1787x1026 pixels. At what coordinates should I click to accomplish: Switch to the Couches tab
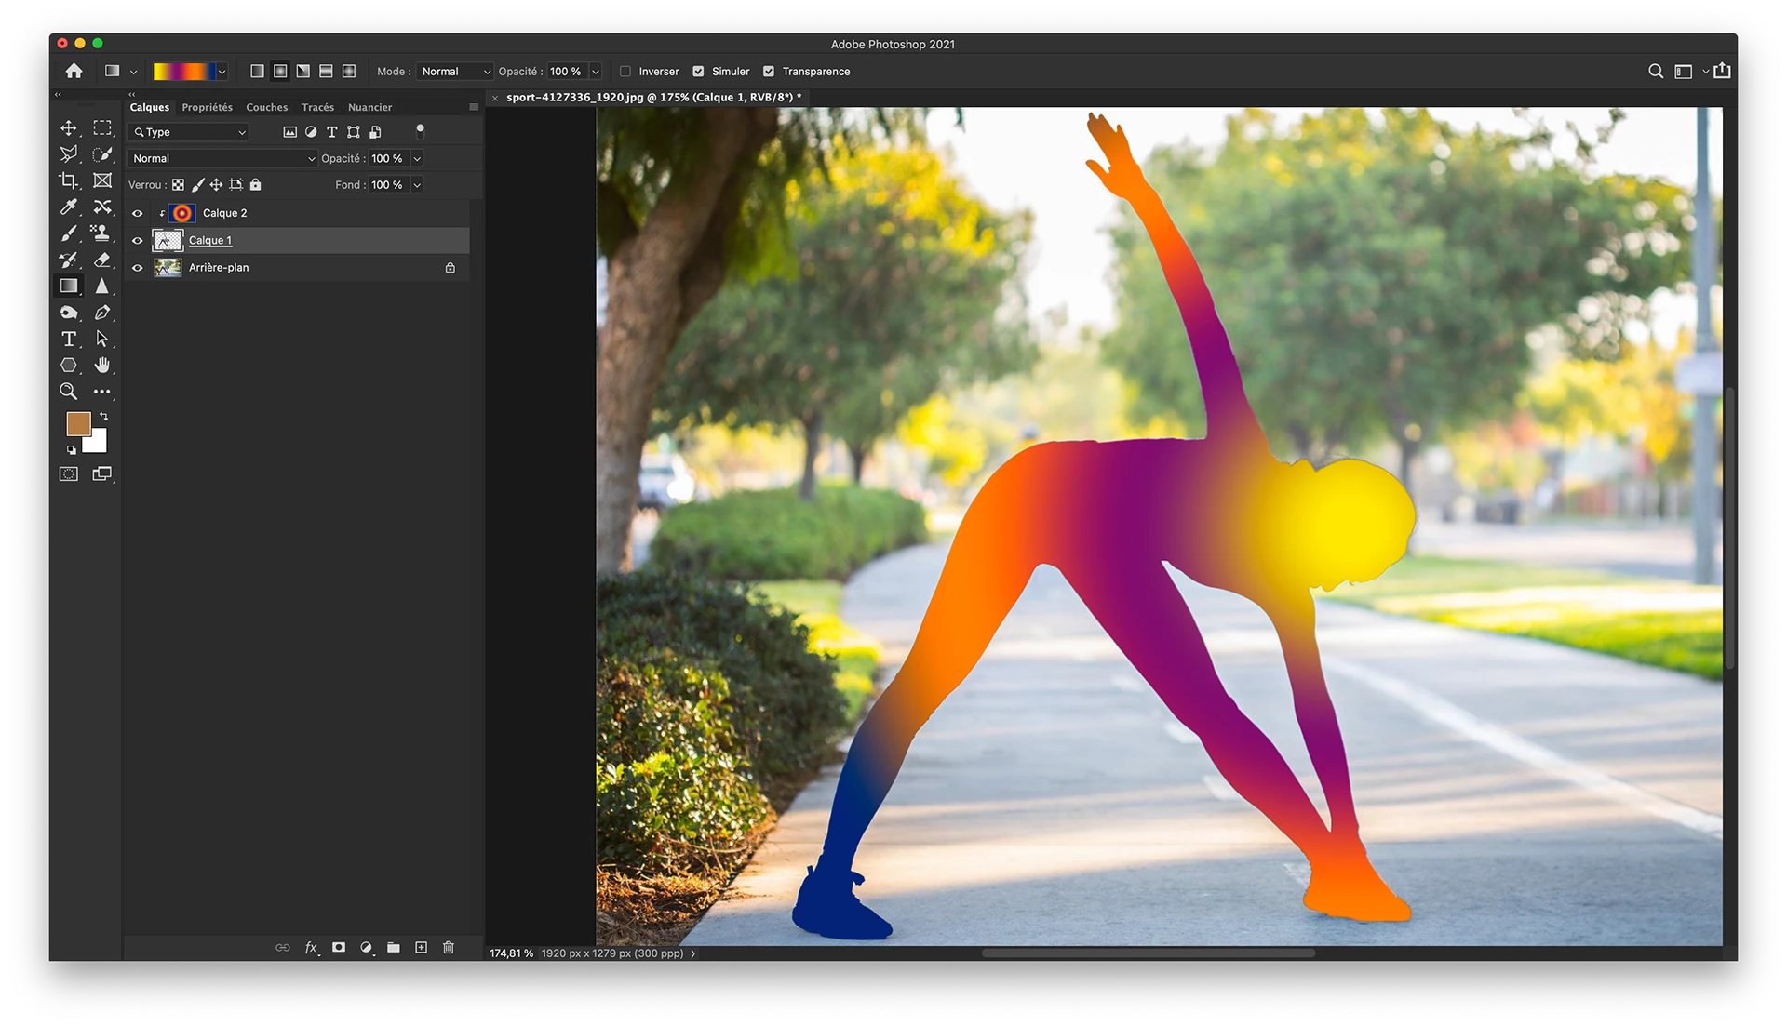[x=266, y=107]
